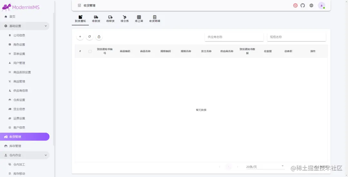Click the 库存移动 sidebar icon

(10, 174)
